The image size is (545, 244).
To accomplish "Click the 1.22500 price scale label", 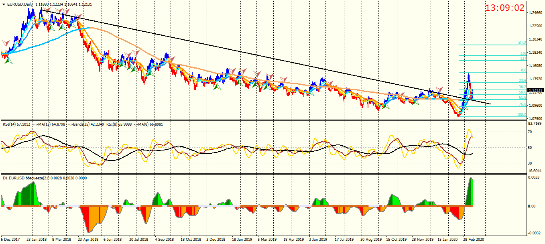I will (x=535, y=26).
